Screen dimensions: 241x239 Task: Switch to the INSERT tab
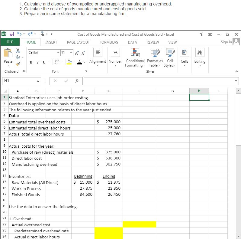51,42
